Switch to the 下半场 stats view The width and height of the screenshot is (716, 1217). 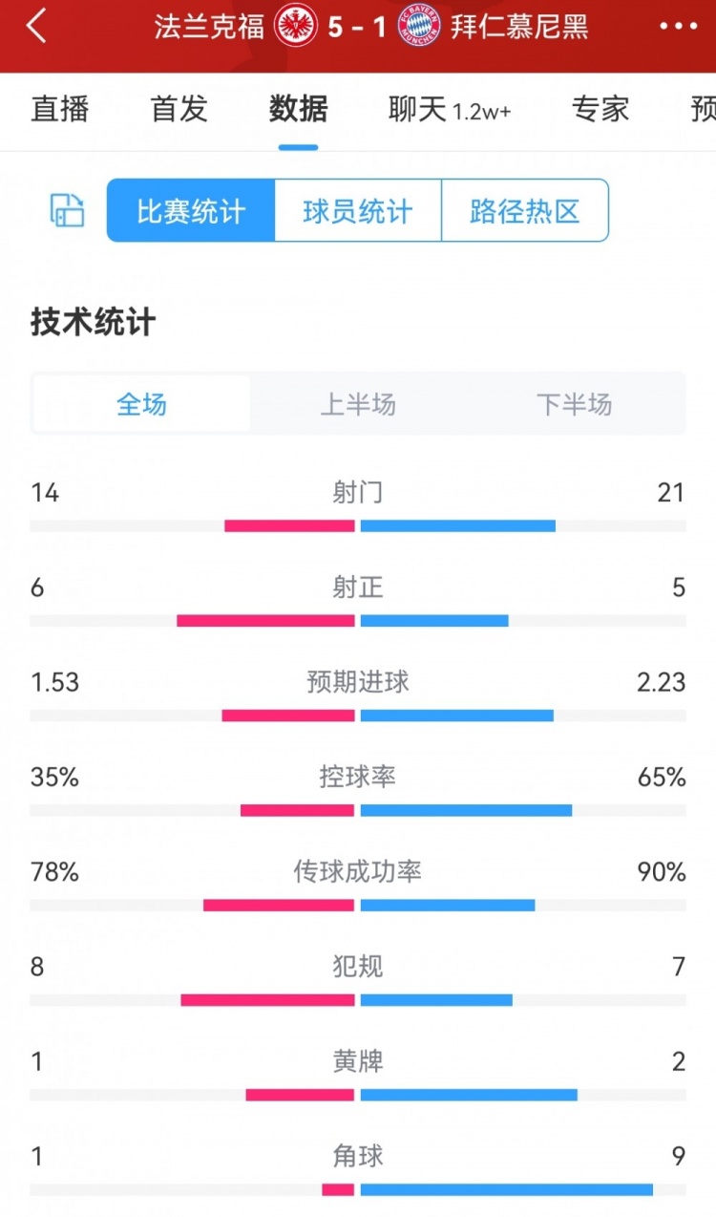pyautogui.click(x=573, y=404)
